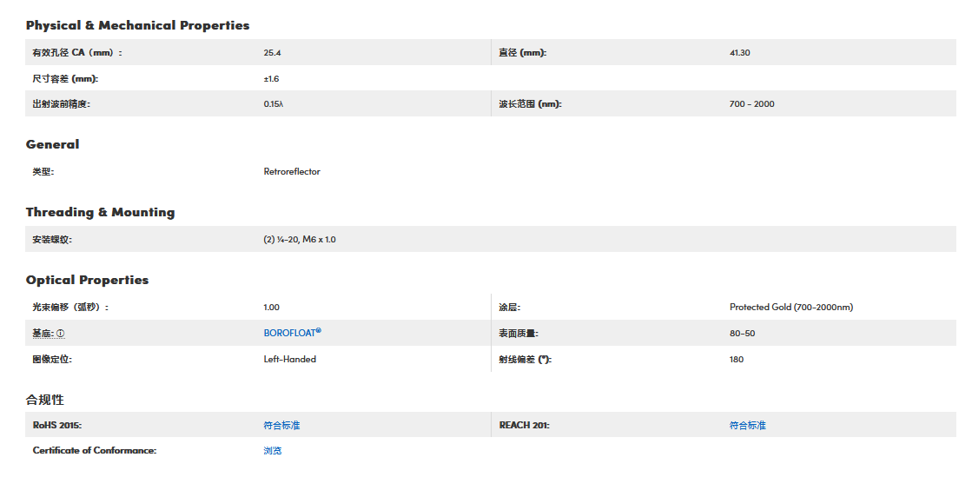
Task: Select the General section heading
Action: 52,144
